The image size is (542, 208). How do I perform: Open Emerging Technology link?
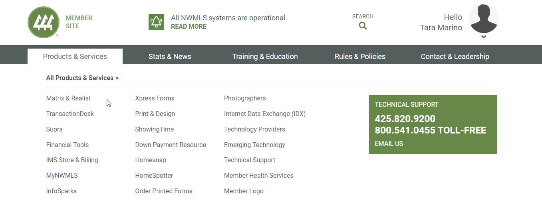click(x=254, y=145)
